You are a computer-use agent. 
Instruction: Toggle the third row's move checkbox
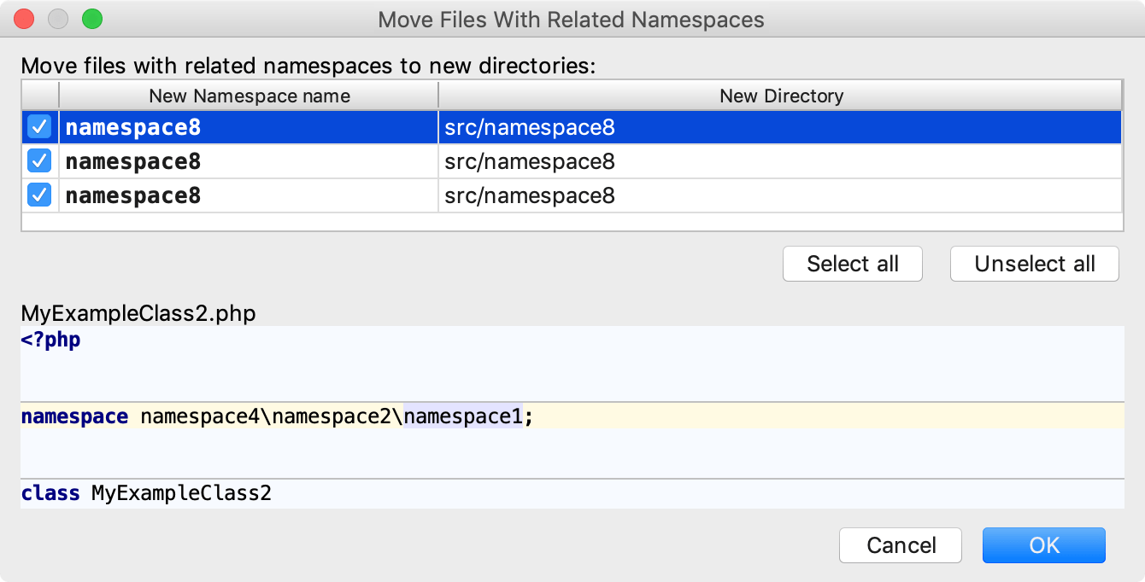pos(38,195)
